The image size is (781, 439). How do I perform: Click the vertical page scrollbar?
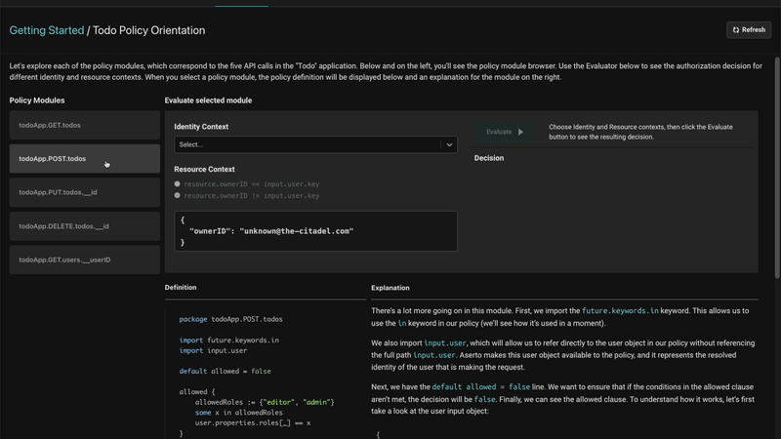click(x=777, y=146)
